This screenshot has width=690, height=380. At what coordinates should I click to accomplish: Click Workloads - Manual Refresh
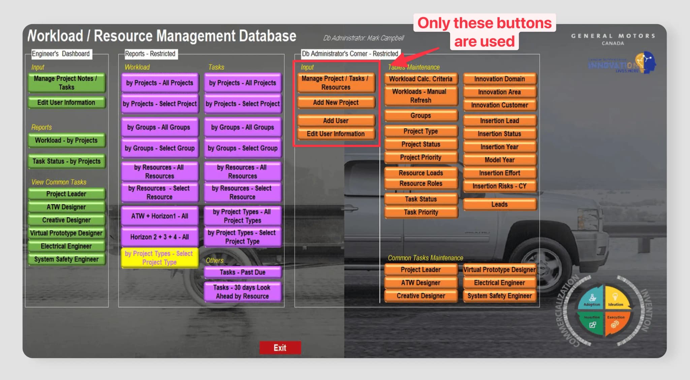[x=421, y=96]
